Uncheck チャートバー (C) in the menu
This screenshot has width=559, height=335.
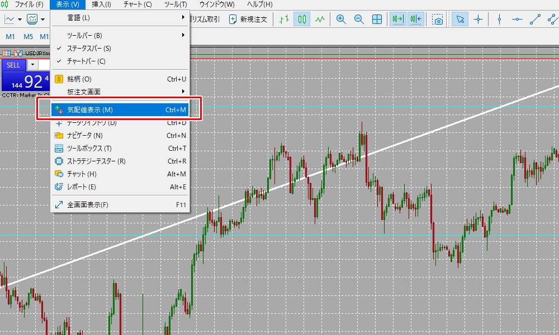click(x=86, y=61)
